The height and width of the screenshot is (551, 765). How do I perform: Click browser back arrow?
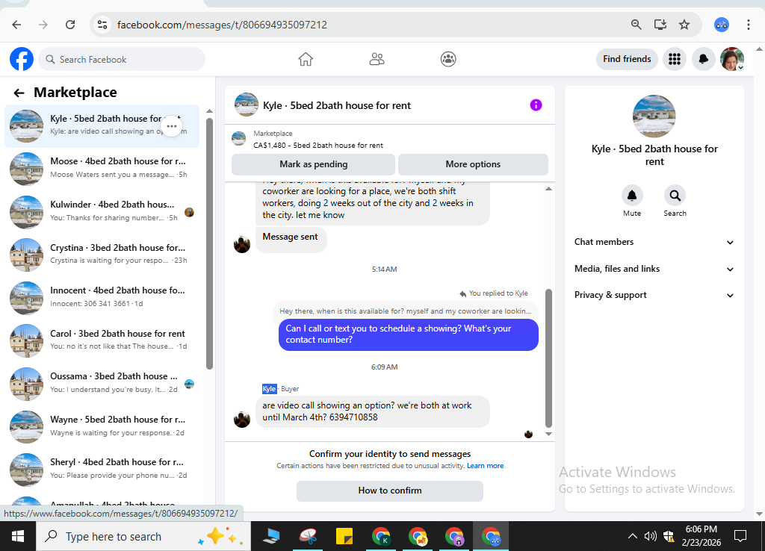(16, 25)
